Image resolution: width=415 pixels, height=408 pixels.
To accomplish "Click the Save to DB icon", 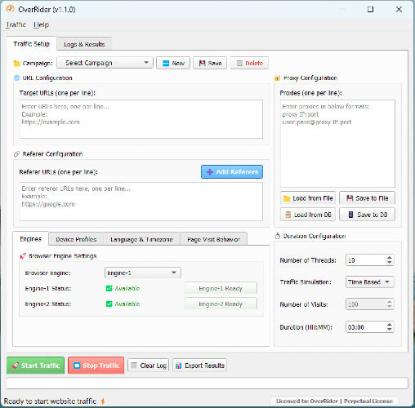I will click(x=351, y=215).
